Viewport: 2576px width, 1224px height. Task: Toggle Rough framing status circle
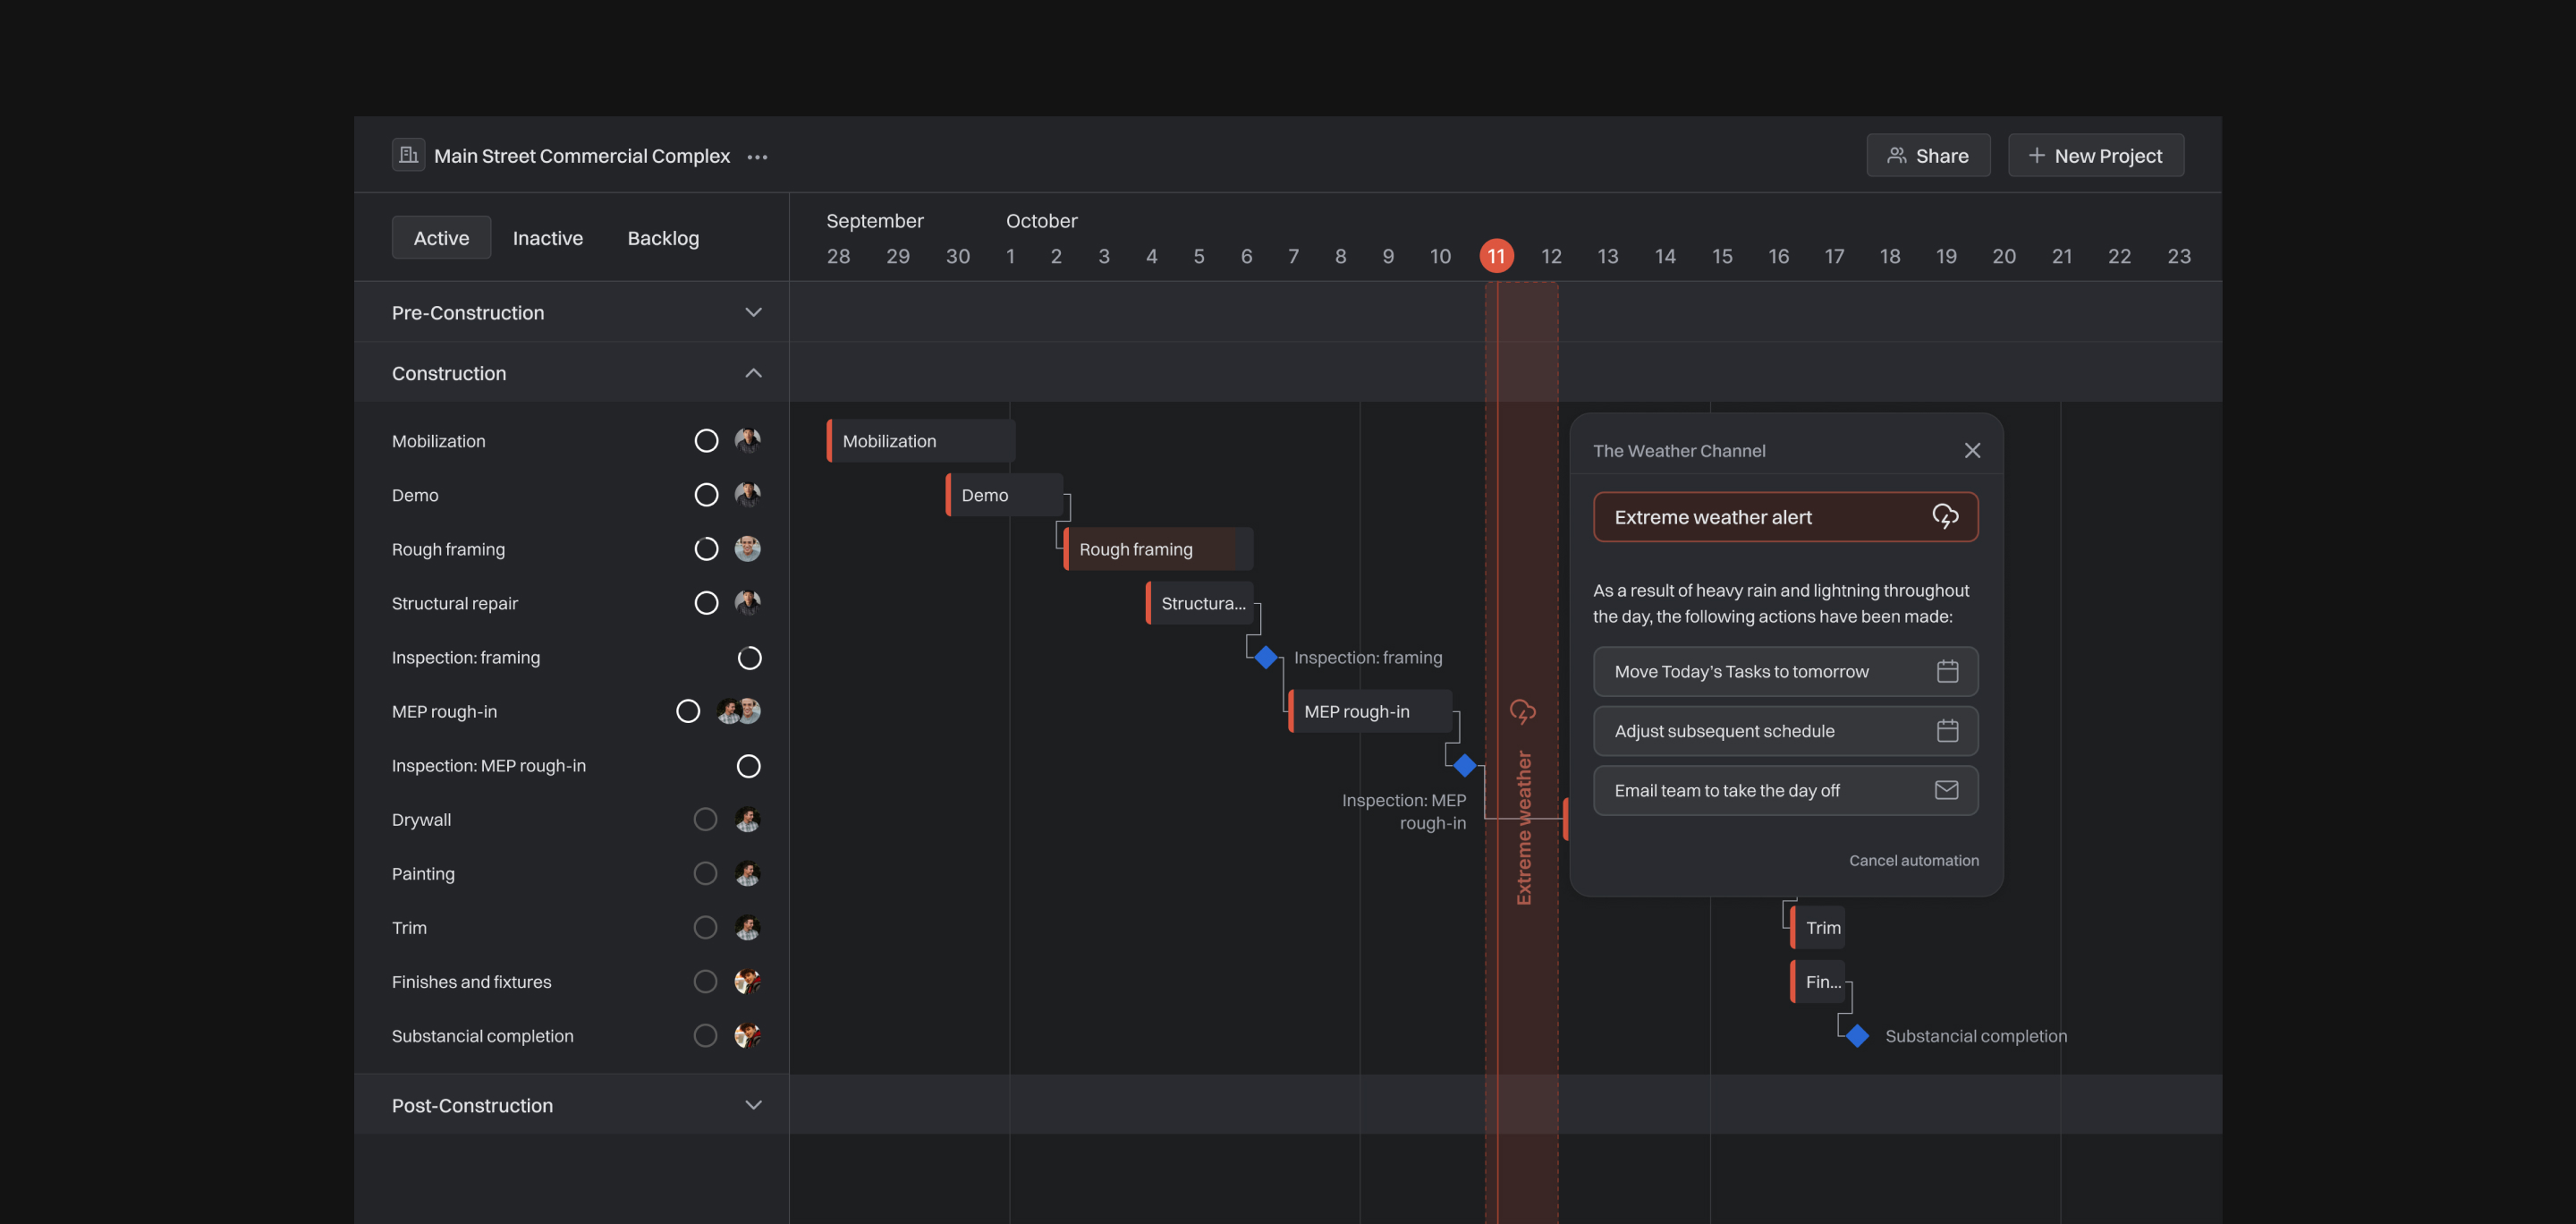(706, 549)
